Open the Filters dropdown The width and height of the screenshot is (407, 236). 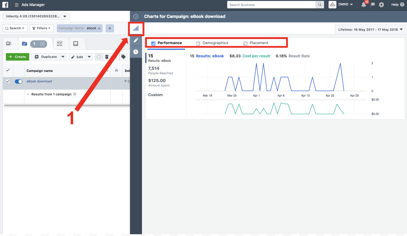42,28
